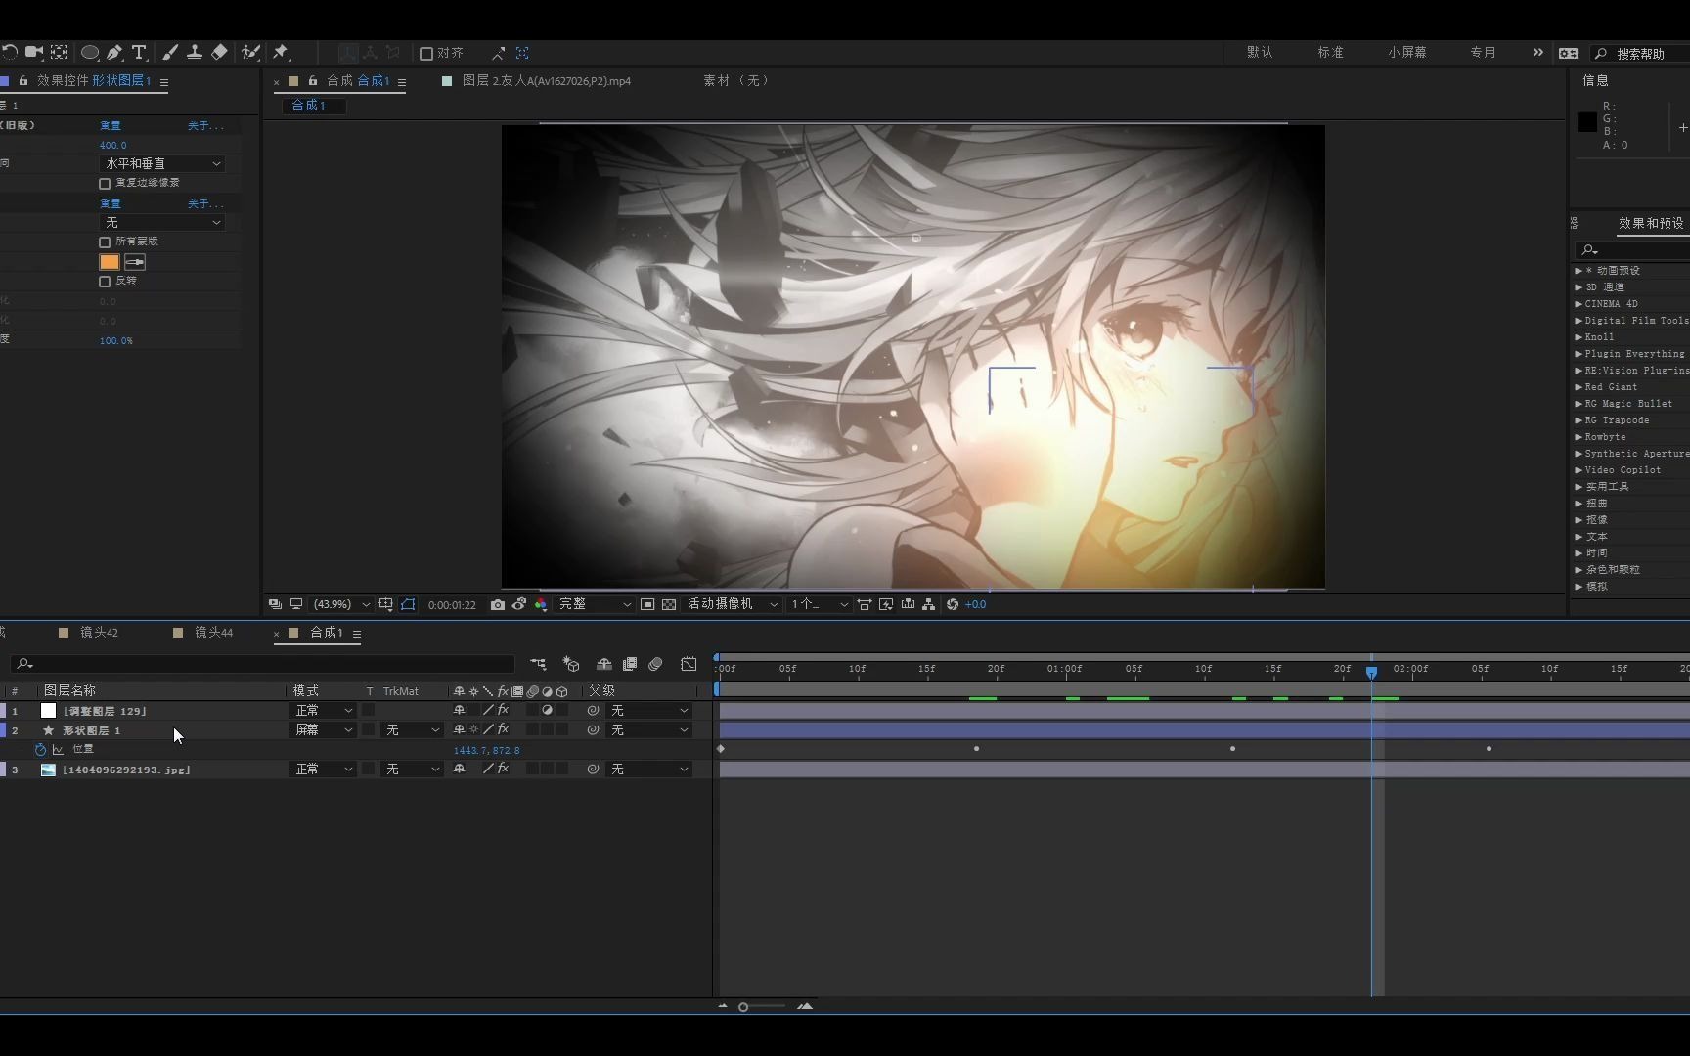This screenshot has width=1690, height=1056.
Task: Select the Brush tool
Action: pyautogui.click(x=169, y=53)
